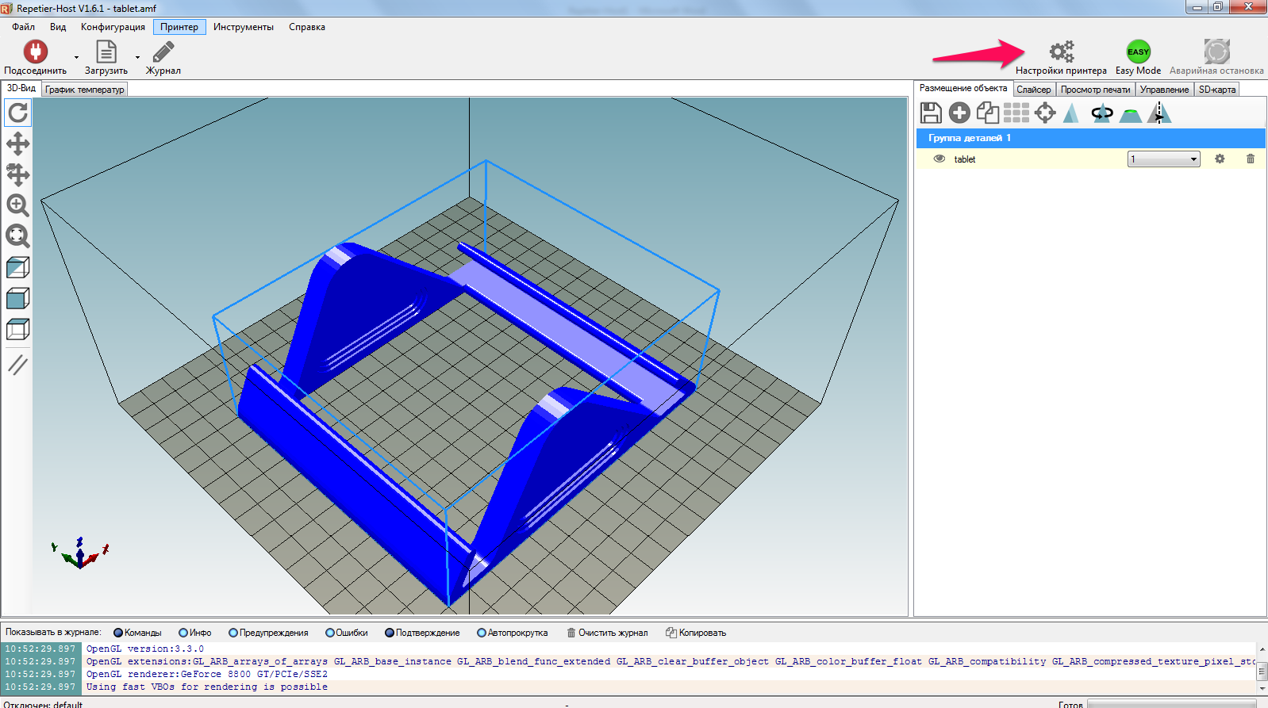Click the Easy Mode green button
The height and width of the screenshot is (708, 1268).
pos(1138,52)
